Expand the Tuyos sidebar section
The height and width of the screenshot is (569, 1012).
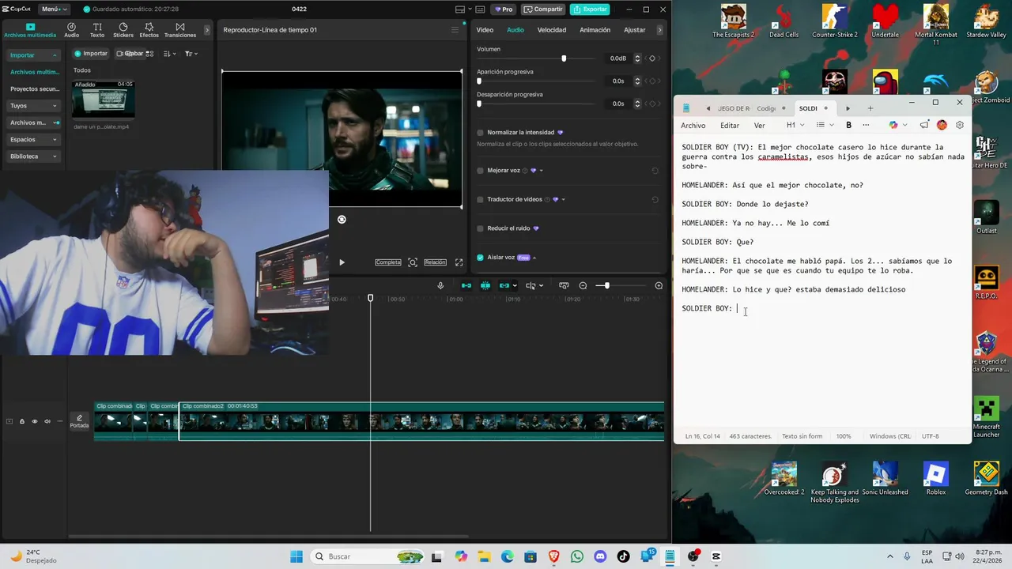coord(55,106)
